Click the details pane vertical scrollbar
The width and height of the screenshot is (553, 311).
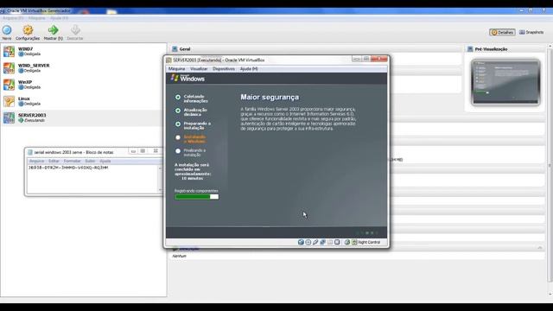550,164
